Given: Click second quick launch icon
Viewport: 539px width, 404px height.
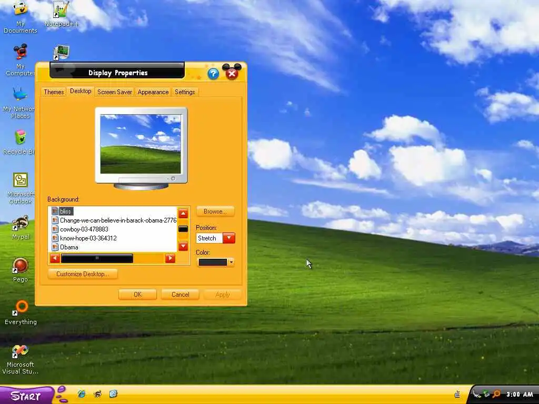Looking at the screenshot, I should click(x=97, y=394).
